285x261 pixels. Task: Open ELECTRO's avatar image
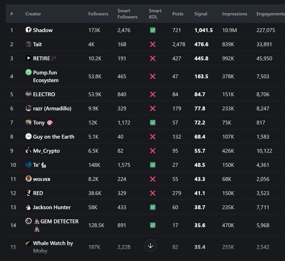coord(28,94)
